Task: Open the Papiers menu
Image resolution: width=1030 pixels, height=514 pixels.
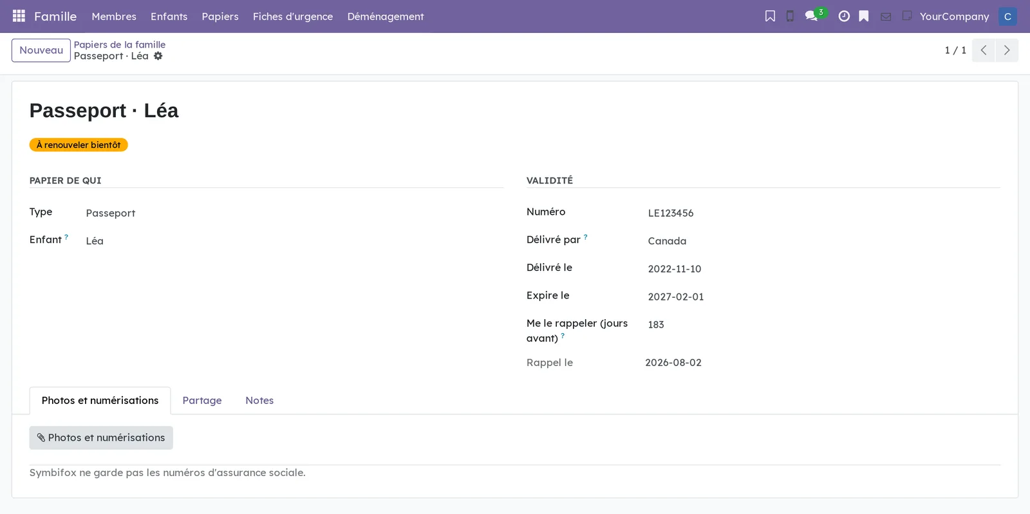Action: (220, 16)
